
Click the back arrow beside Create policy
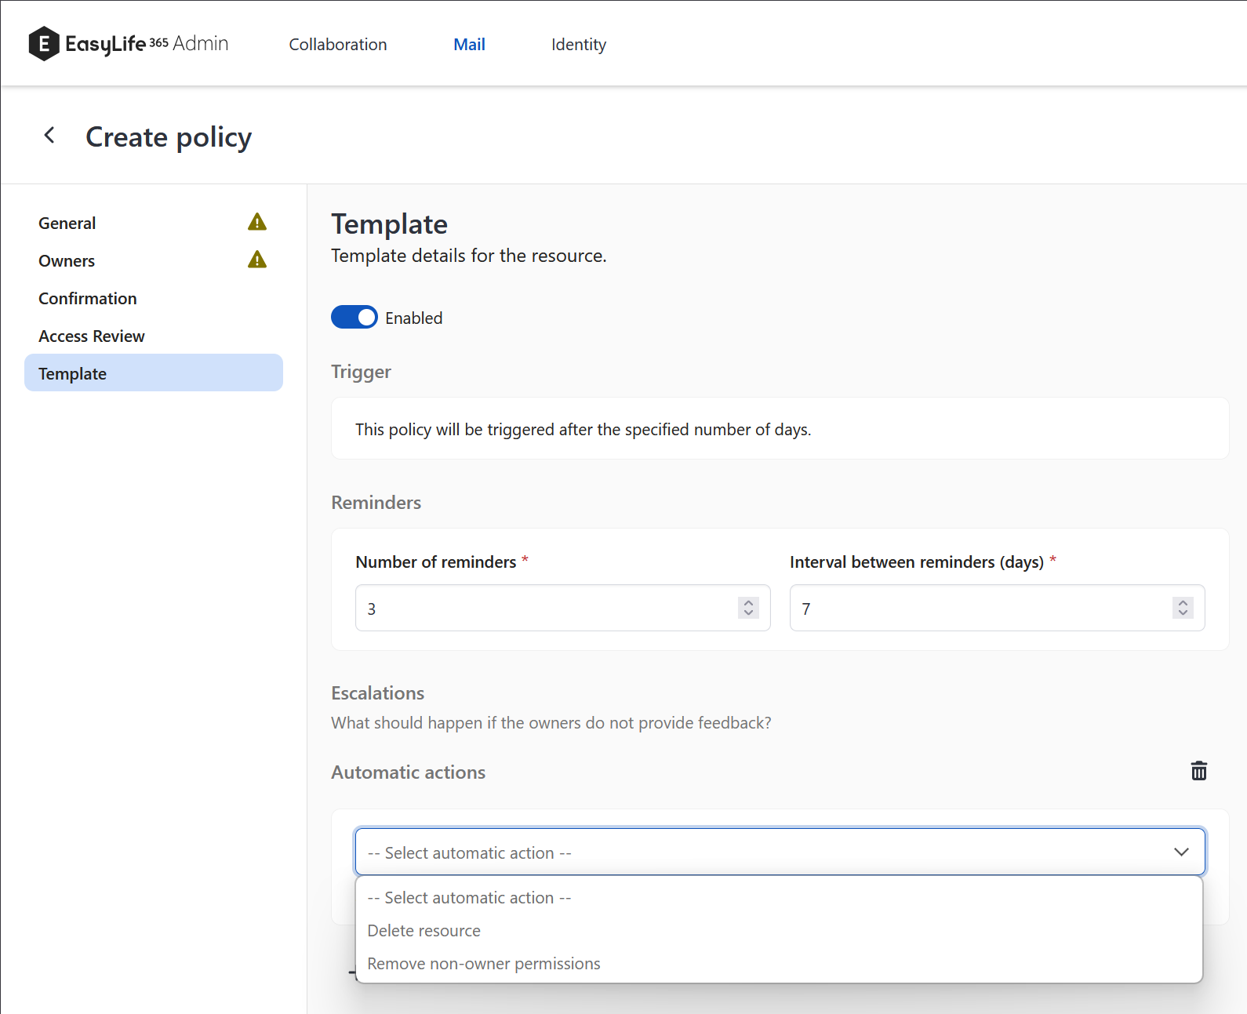tap(49, 136)
